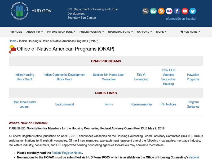Follow the Section 184 Home Loan Guarantee link
Image resolution: width=212 pixels, height=159 pixels.
[108, 77]
